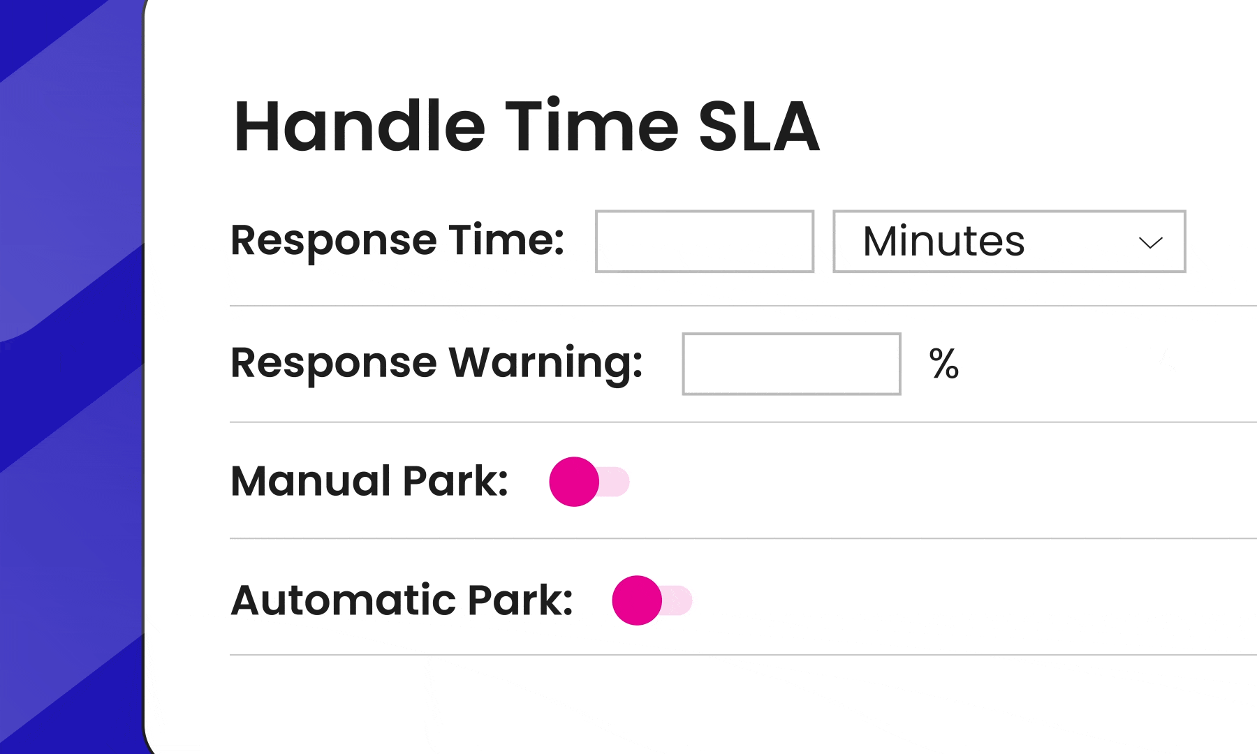Image resolution: width=1257 pixels, height=754 pixels.
Task: Click the Handle Time SLA heading
Action: pos(526,126)
